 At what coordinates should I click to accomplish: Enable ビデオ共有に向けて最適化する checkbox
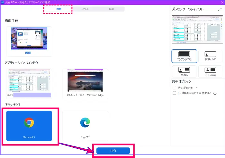[x=175, y=93]
